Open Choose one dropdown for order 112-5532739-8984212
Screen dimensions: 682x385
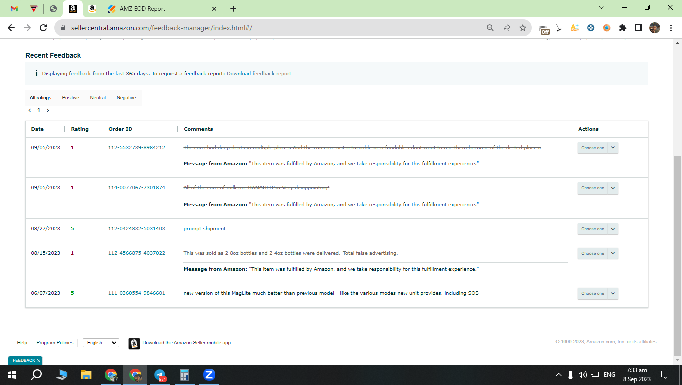click(598, 148)
